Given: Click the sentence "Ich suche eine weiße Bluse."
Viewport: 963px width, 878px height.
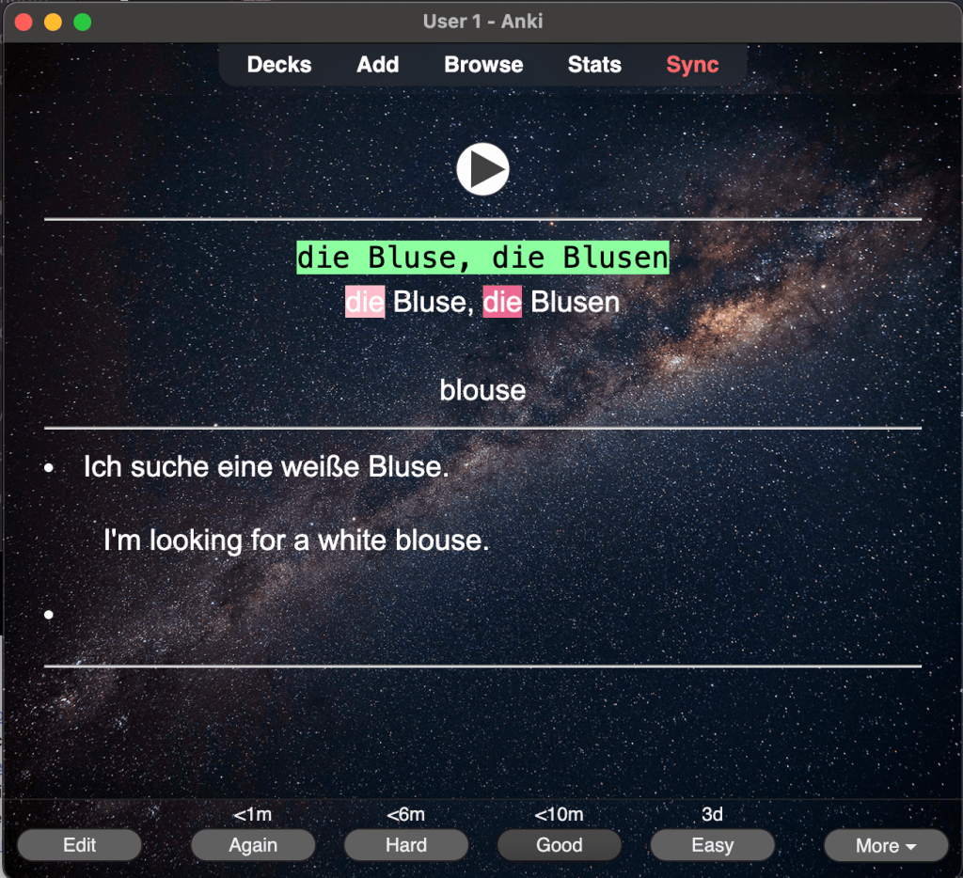Looking at the screenshot, I should coord(266,466).
